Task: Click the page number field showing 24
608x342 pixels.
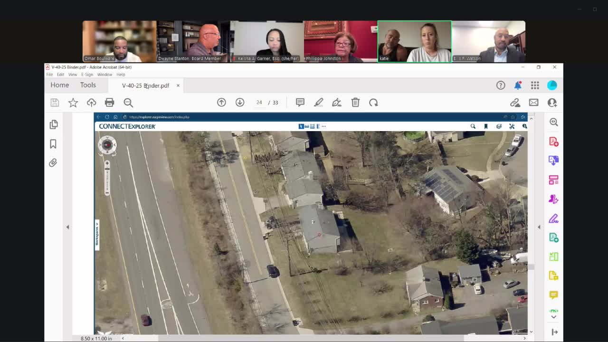Action: click(259, 103)
